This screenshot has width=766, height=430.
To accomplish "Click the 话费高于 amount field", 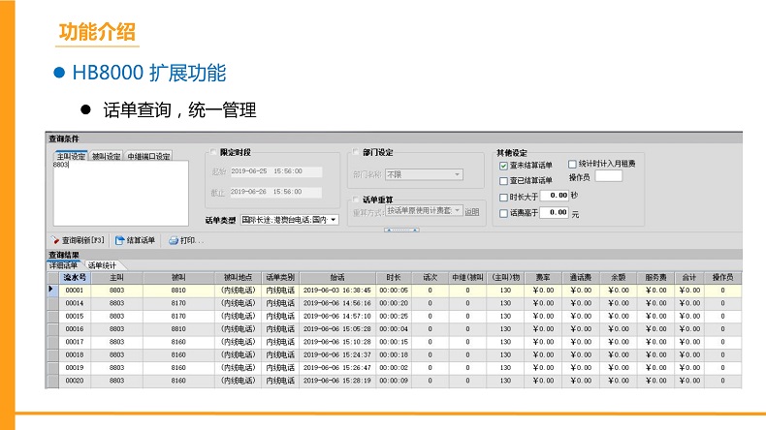I will pyautogui.click(x=555, y=212).
